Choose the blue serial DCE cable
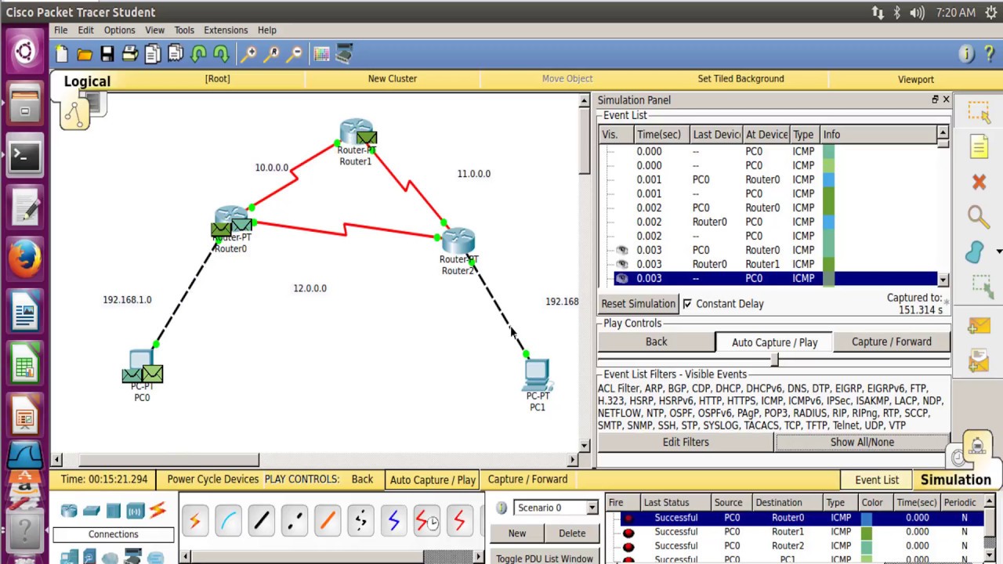The height and width of the screenshot is (564, 1003). click(393, 520)
